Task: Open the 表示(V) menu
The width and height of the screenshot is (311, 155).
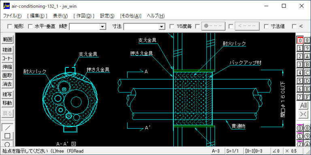Action: (60, 16)
